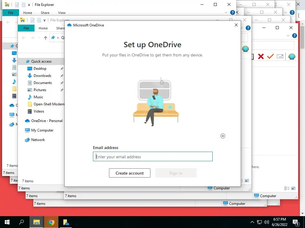This screenshot has height=228, width=305.
Task: Click Properties icon in front Explorer title bar
Action: click(32, 20)
